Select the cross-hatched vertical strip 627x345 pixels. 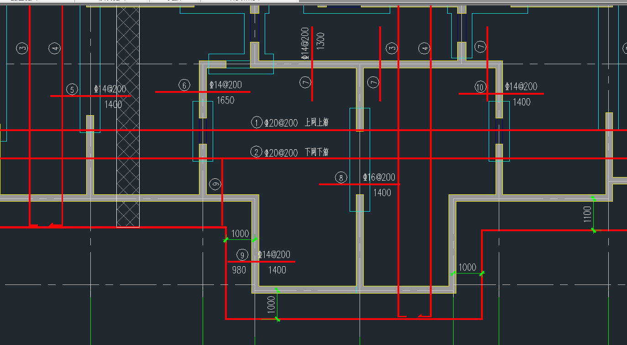pyautogui.click(x=128, y=117)
